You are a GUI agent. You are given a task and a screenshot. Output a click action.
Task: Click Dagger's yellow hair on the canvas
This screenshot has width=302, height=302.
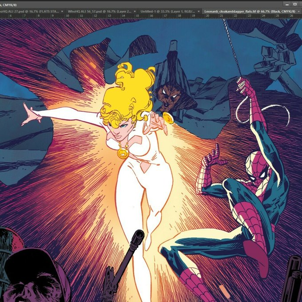point(129,94)
